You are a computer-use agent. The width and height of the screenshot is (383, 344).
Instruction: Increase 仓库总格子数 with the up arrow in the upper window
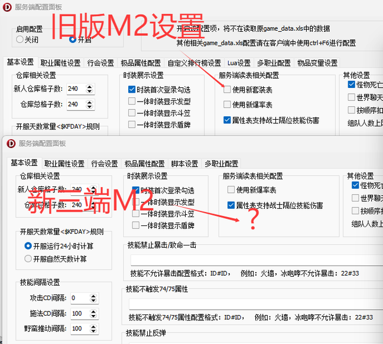89,102
